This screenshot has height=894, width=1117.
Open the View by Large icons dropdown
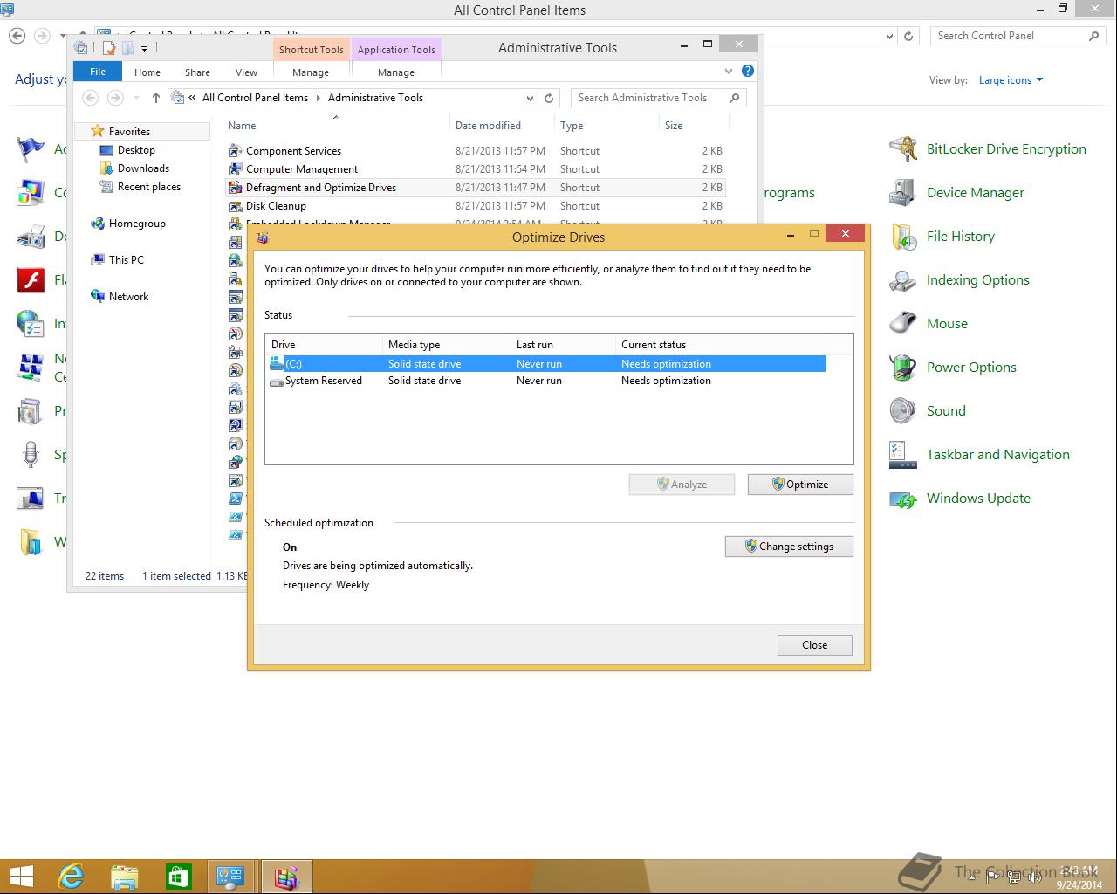click(x=1011, y=80)
